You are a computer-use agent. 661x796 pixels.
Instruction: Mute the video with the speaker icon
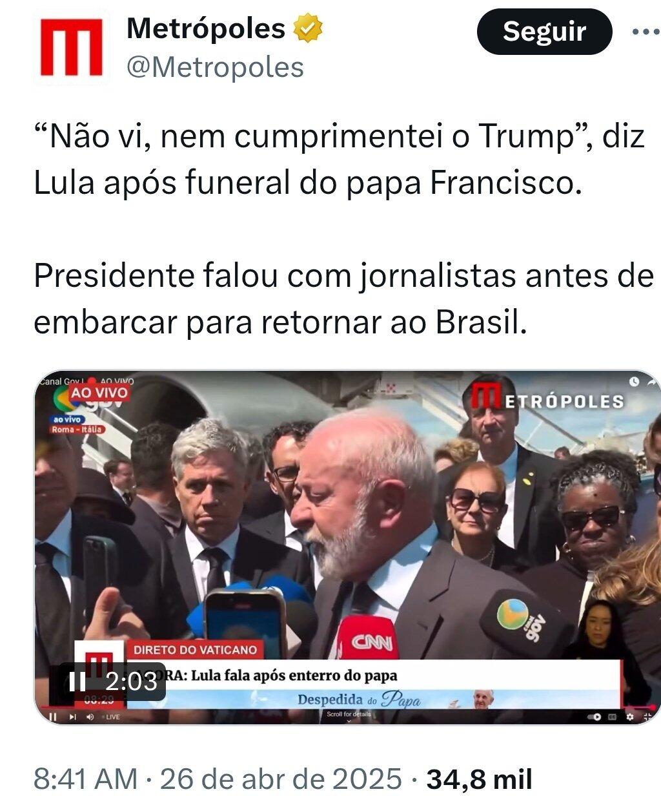90,717
